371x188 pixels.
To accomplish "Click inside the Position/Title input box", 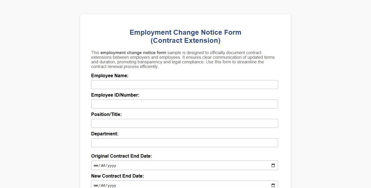I will point(184,123).
